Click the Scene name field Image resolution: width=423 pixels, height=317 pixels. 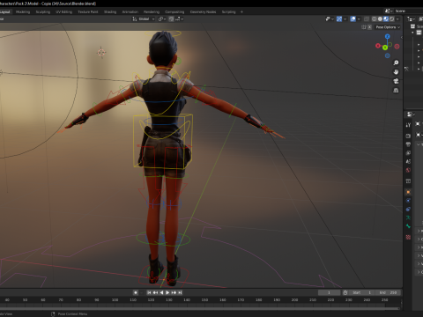click(x=408, y=11)
